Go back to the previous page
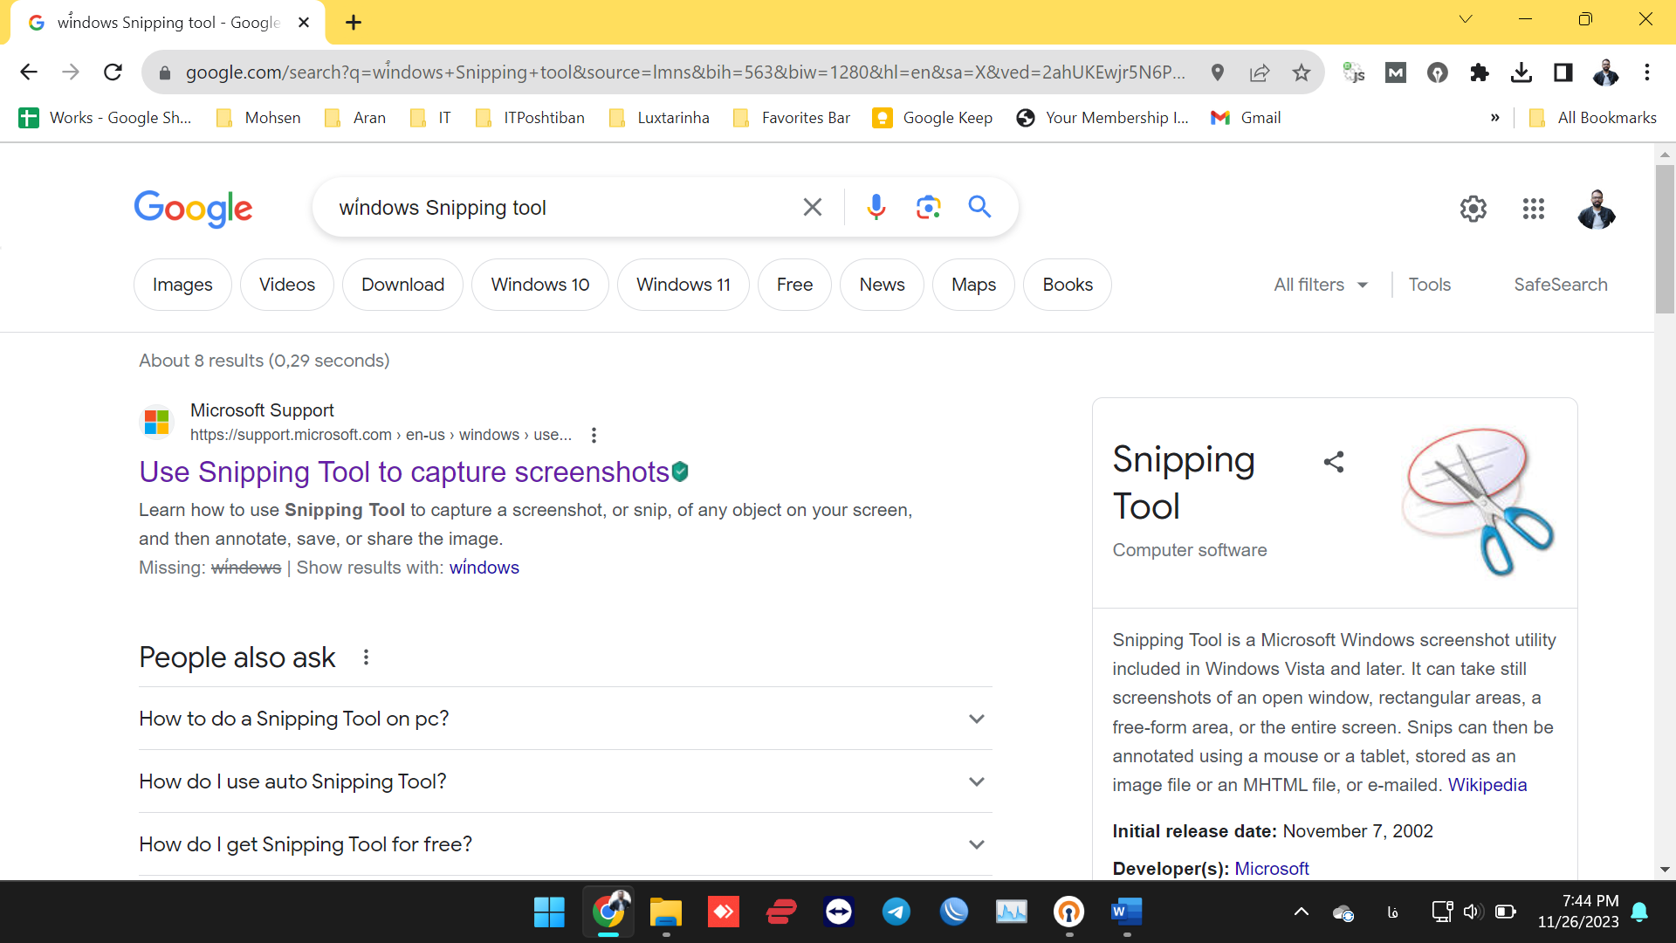 [x=29, y=72]
